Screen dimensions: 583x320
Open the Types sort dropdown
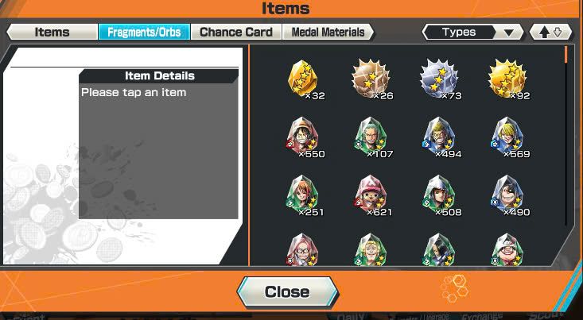click(472, 33)
